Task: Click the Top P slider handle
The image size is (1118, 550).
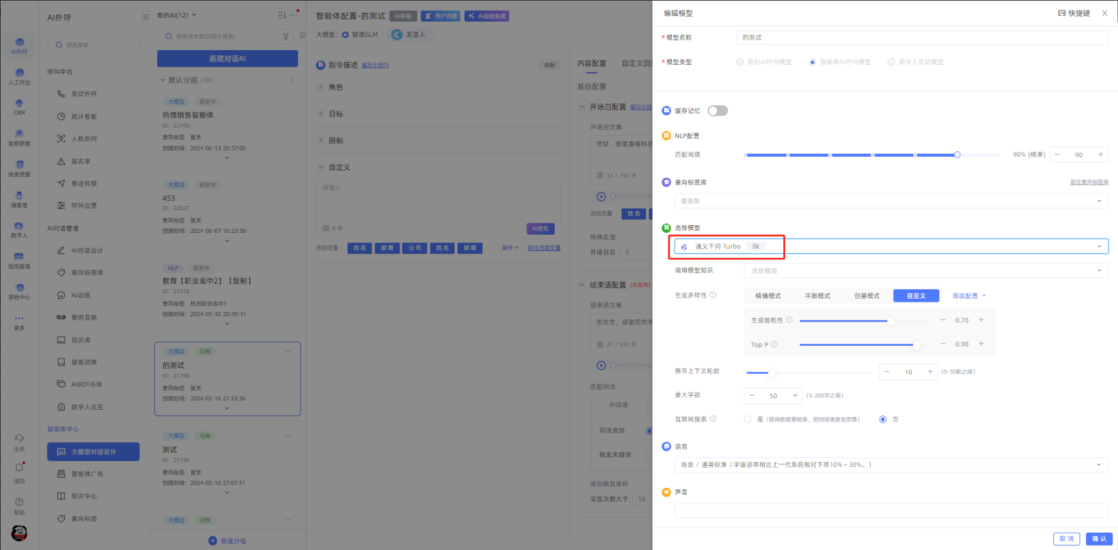Action: [x=916, y=344]
